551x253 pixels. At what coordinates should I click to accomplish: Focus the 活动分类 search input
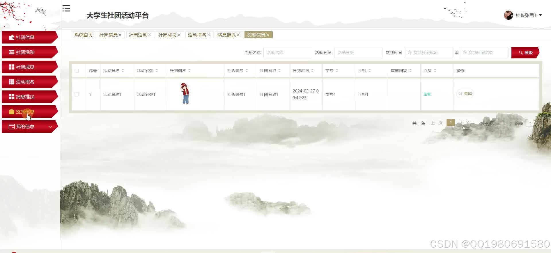tap(358, 53)
